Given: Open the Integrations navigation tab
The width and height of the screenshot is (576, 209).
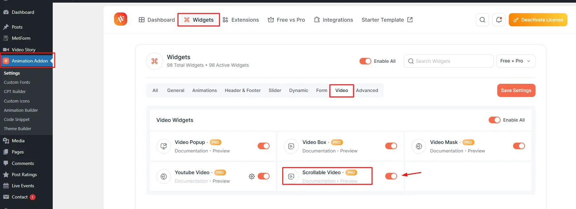Looking at the screenshot, I should (333, 20).
